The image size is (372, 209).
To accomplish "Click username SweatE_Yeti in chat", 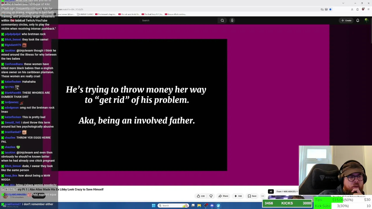I will click(x=12, y=122).
